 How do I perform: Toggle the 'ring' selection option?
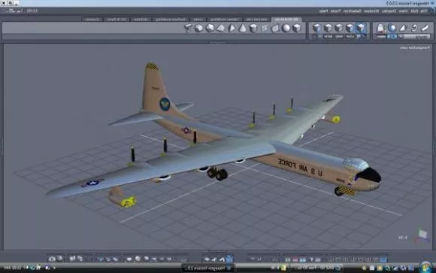(339, 36)
